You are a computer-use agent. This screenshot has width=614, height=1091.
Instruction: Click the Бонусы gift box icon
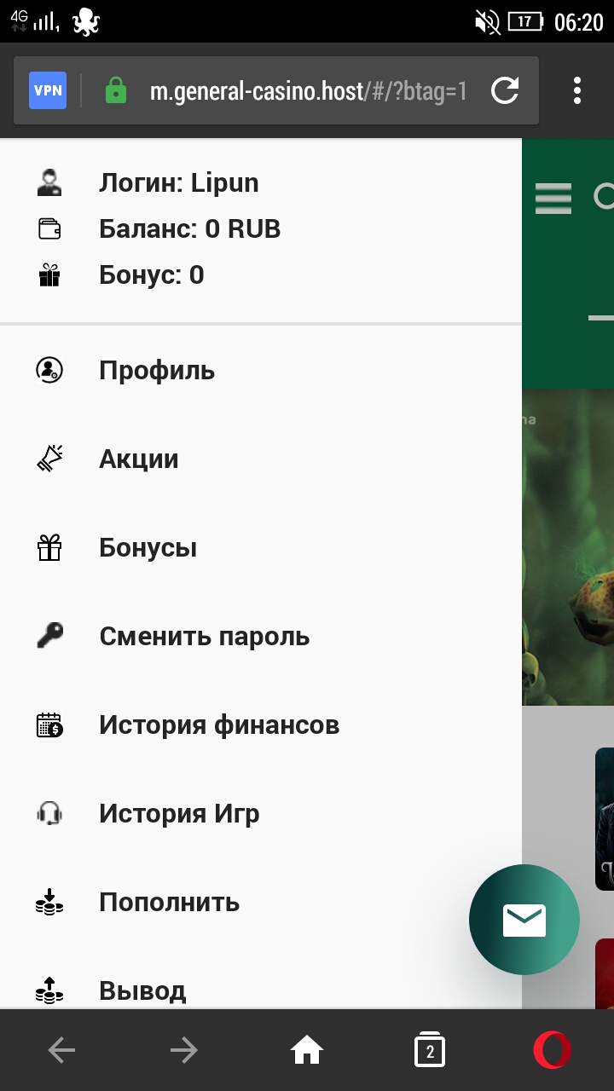(x=49, y=547)
